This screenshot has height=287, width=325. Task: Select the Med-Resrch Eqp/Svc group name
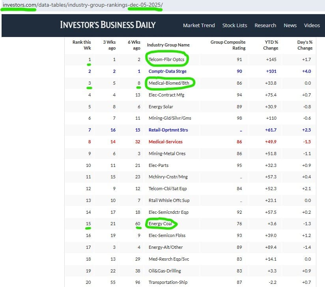(x=169, y=259)
